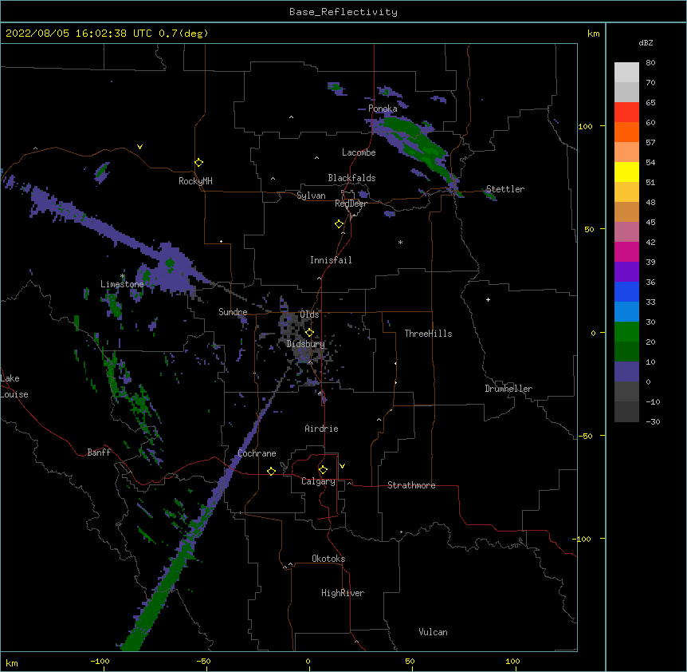Pick the red 60-65 dBZ legend swatch
687x672 pixels.
click(626, 113)
